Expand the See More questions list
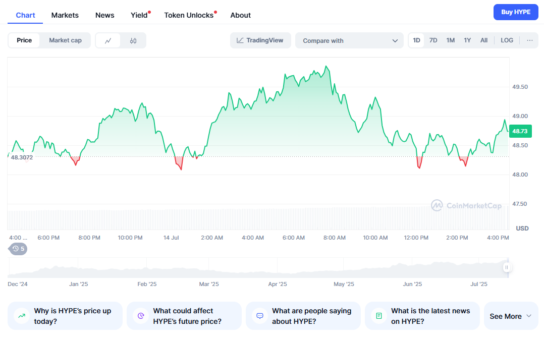This screenshot has width=544, height=341. 511,316
